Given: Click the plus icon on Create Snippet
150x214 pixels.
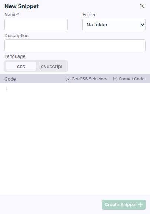Looking at the screenshot, I should [x=140, y=205].
